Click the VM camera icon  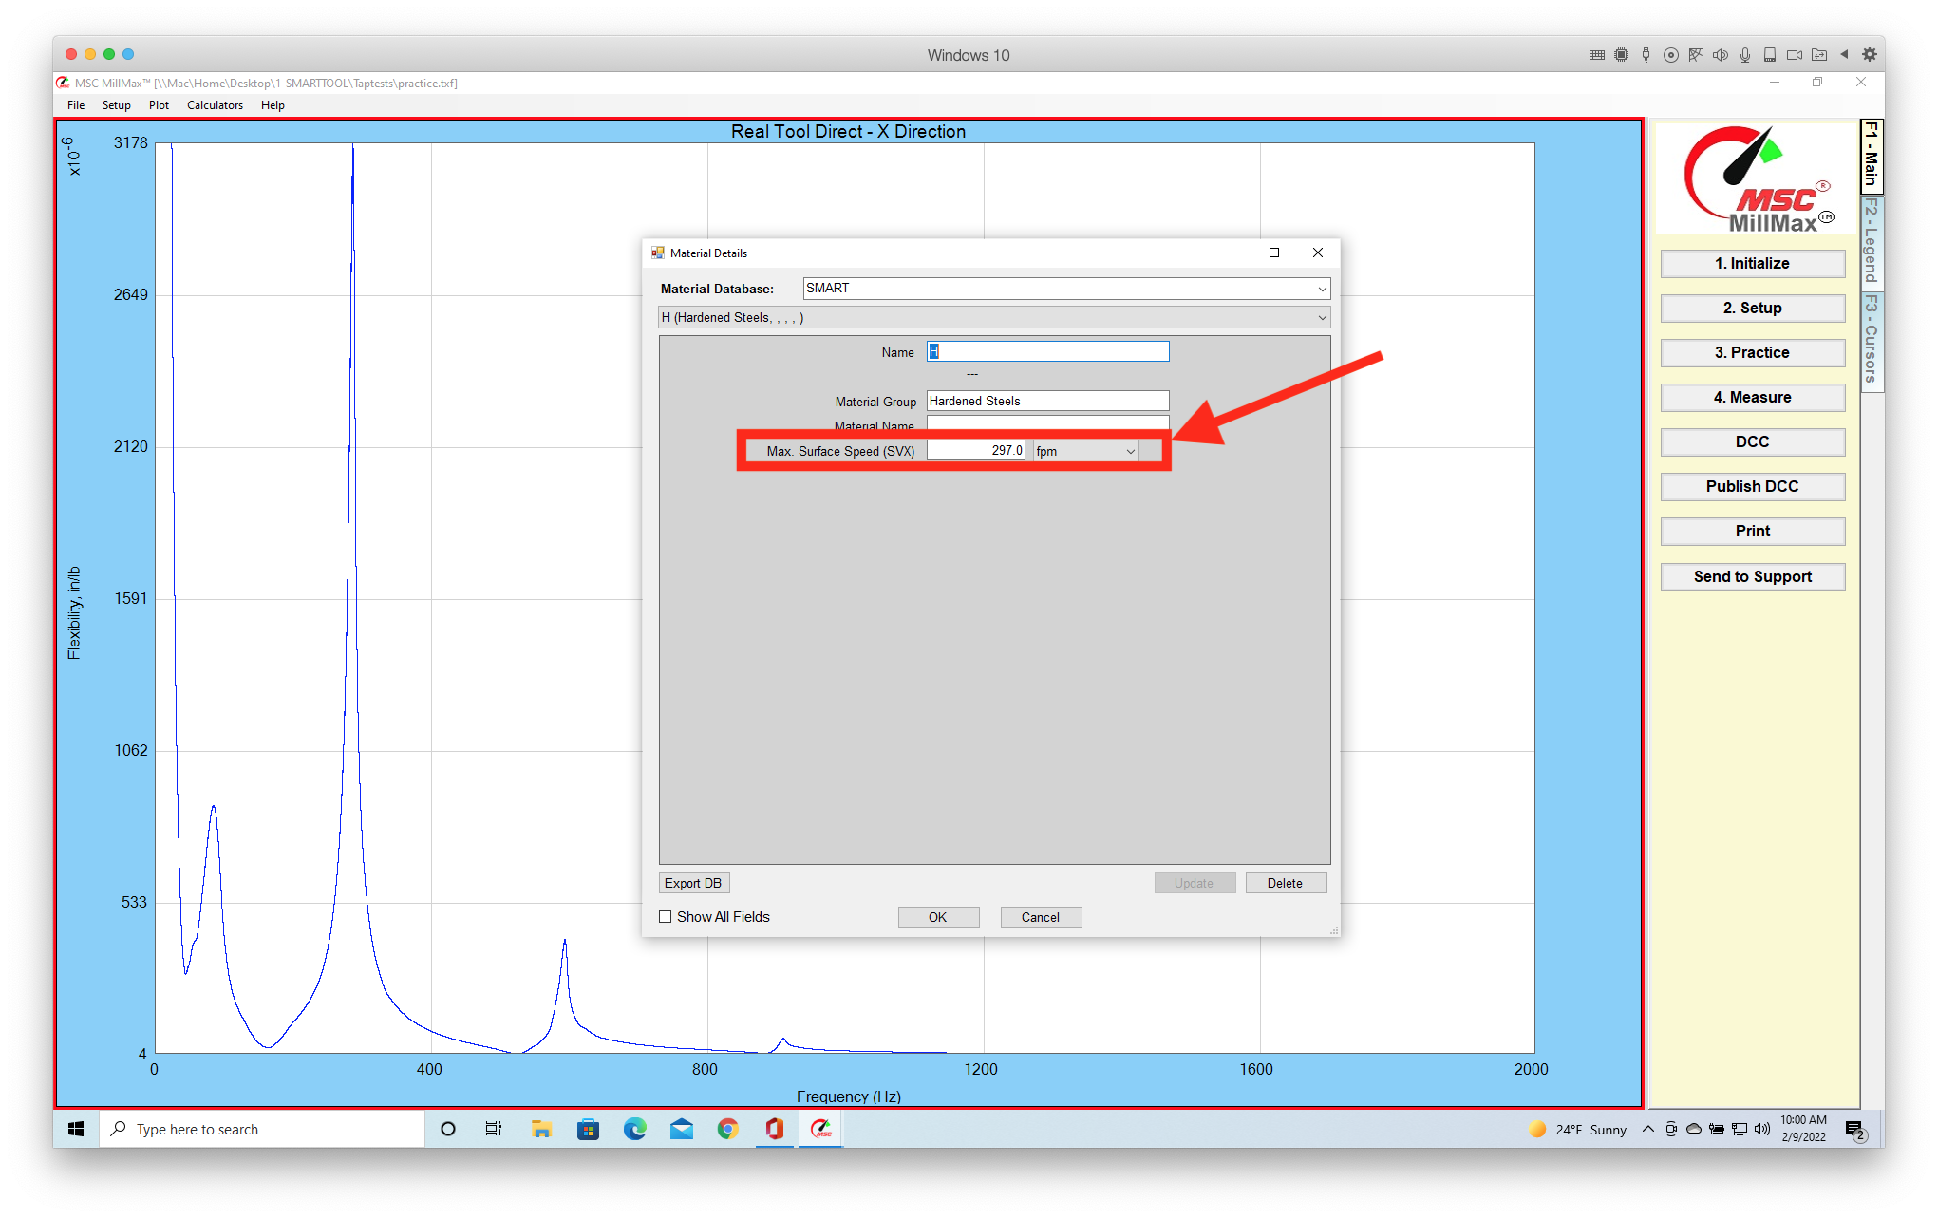tap(1795, 55)
